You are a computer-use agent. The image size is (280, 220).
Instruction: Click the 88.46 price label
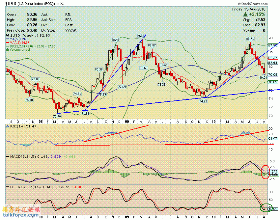pyautogui.click(x=115, y=40)
